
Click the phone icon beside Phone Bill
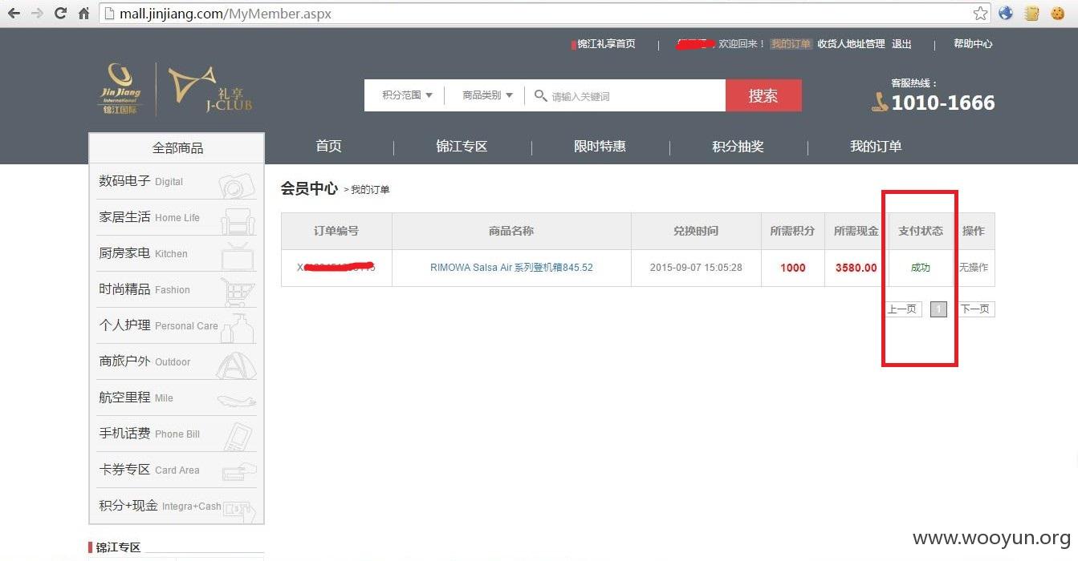pyautogui.click(x=238, y=436)
